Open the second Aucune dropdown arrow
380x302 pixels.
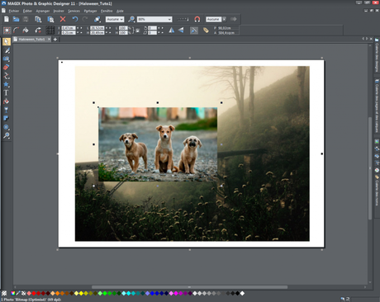tap(224, 19)
